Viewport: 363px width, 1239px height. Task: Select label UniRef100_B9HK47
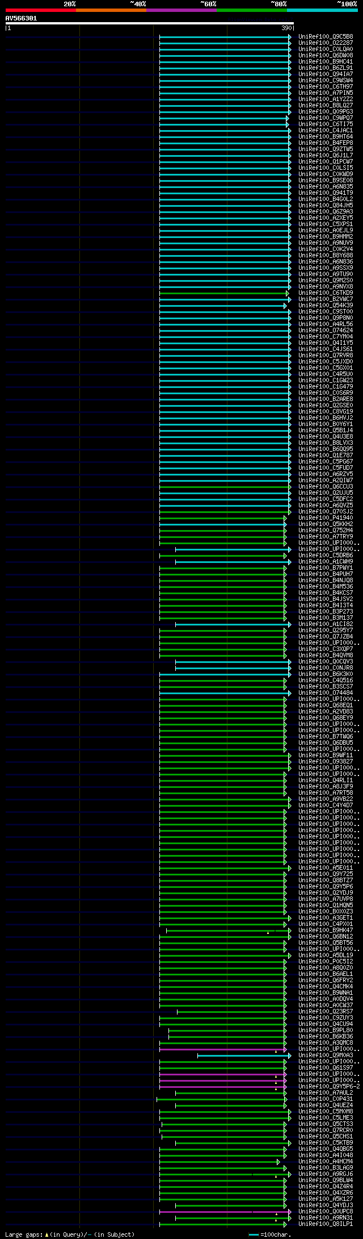326,930
